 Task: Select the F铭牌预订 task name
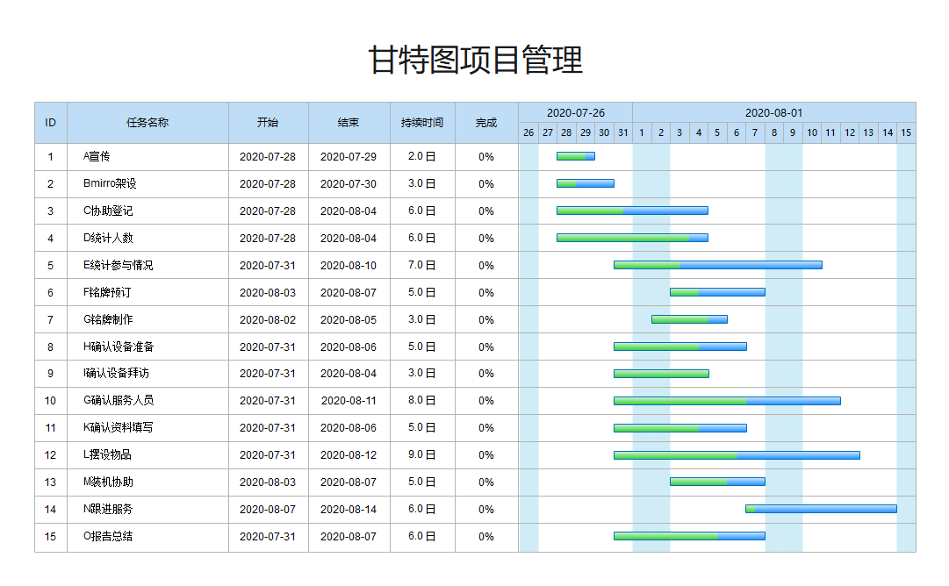click(107, 292)
